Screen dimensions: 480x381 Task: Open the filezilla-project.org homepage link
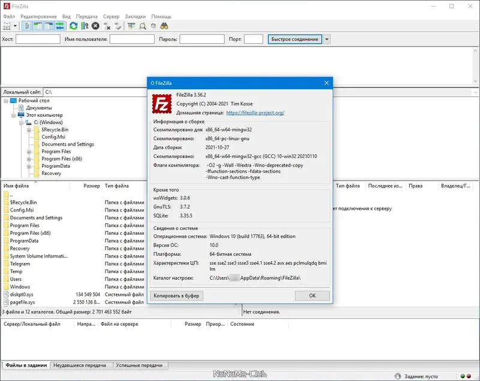point(256,113)
